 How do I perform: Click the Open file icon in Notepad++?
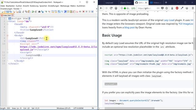click(5, 12)
